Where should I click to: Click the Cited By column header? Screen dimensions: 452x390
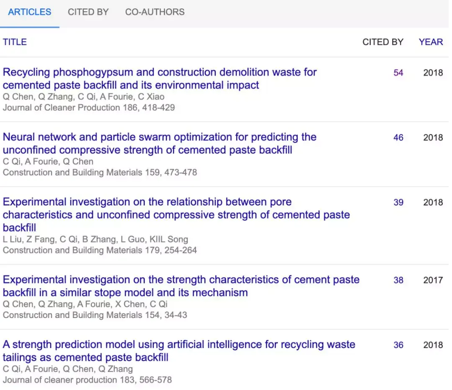(x=383, y=42)
